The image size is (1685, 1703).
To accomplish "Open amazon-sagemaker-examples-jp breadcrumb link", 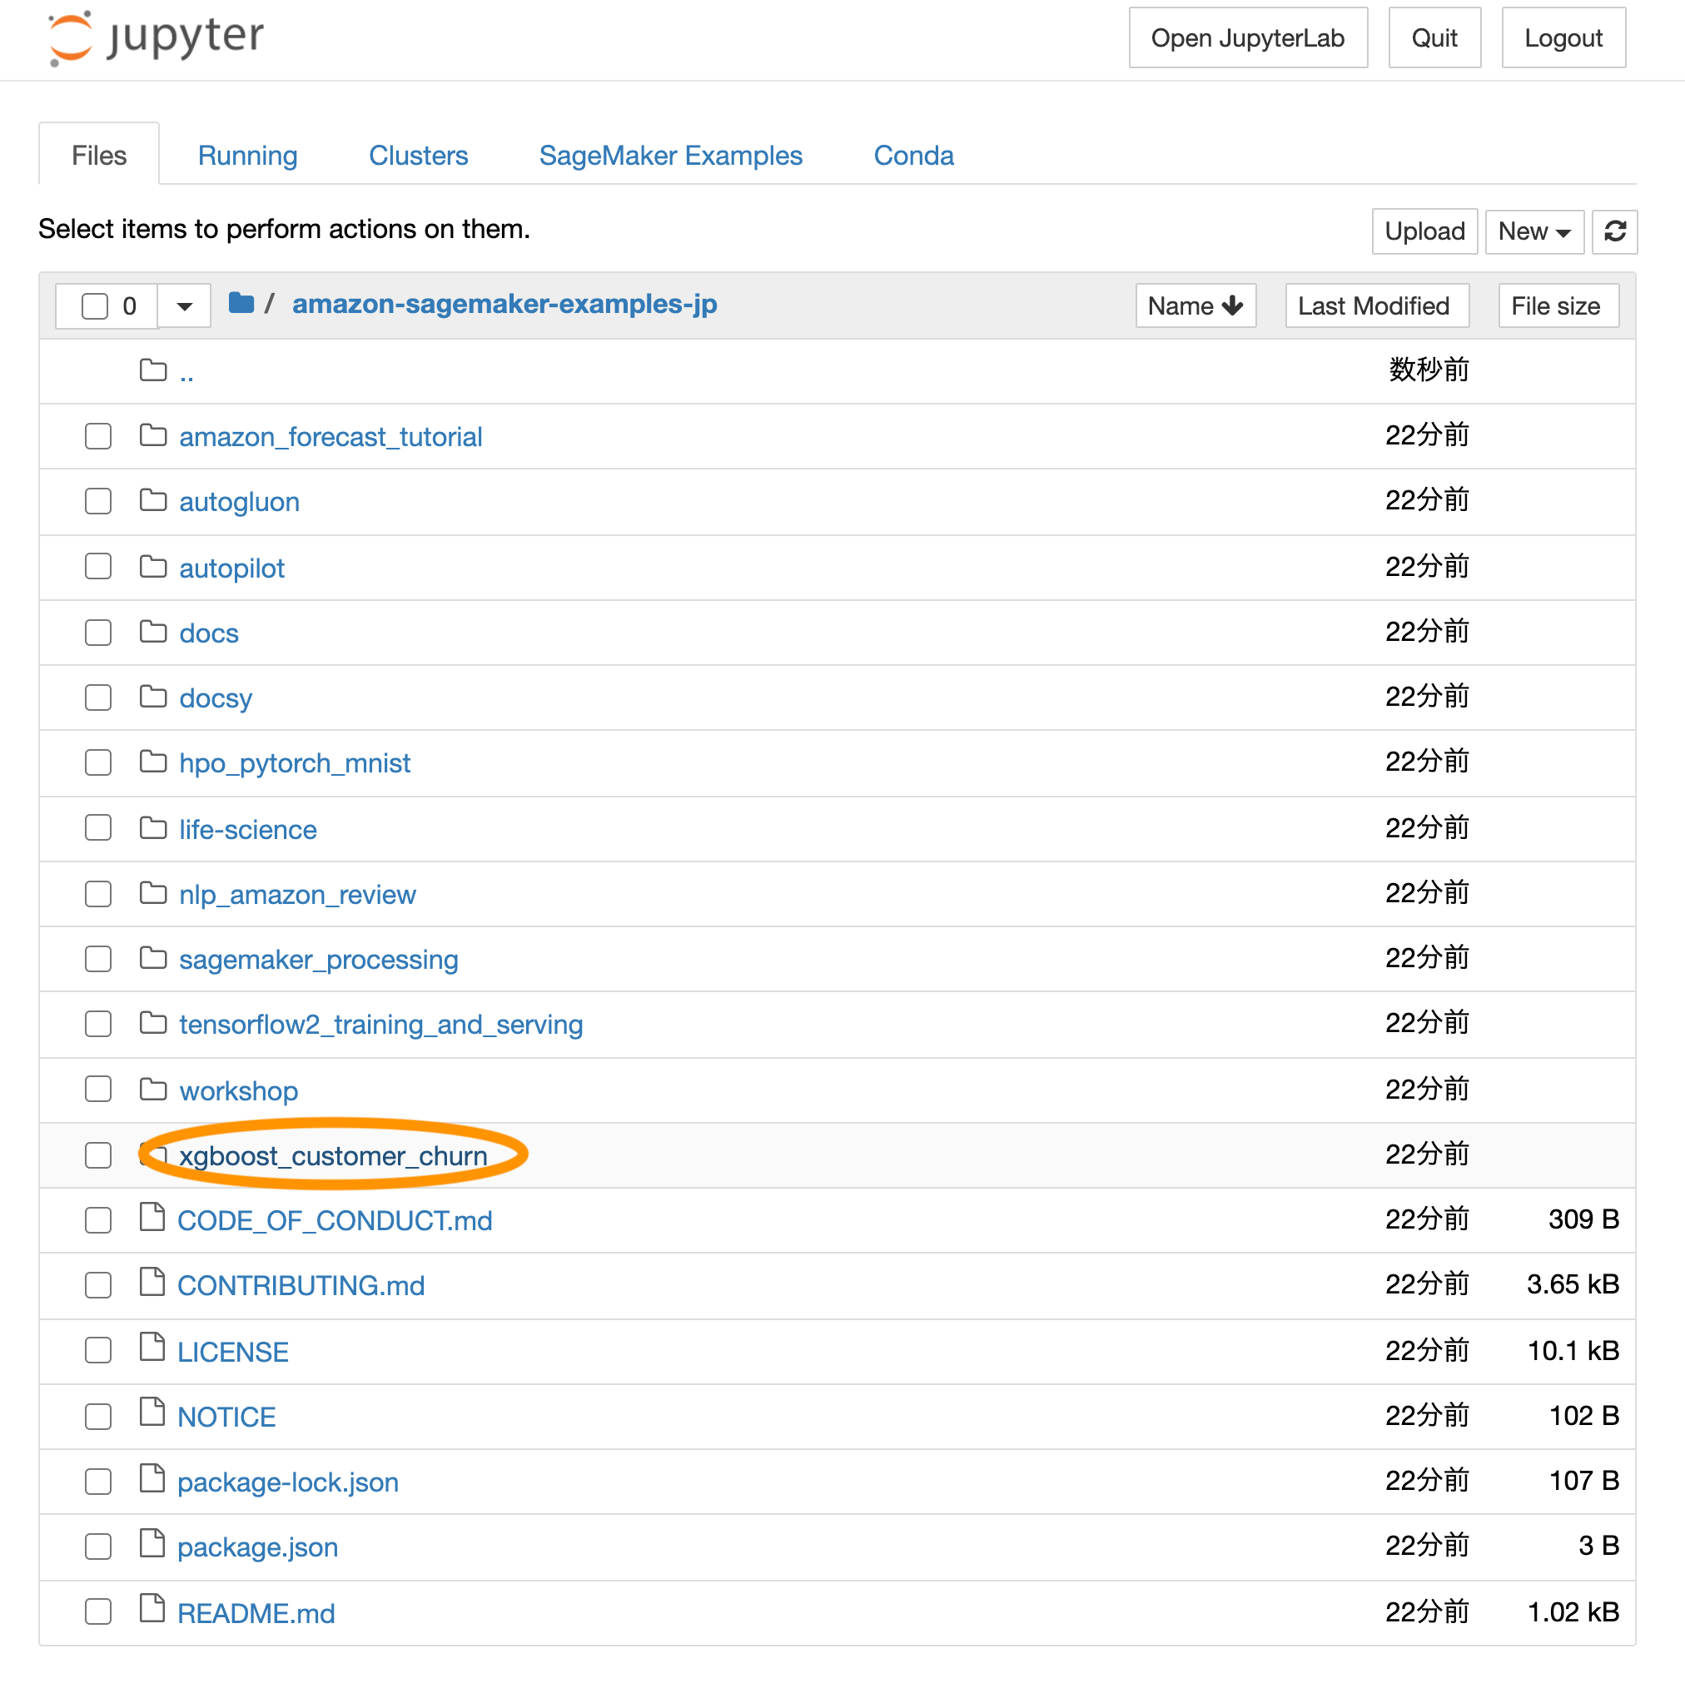I will tap(505, 304).
